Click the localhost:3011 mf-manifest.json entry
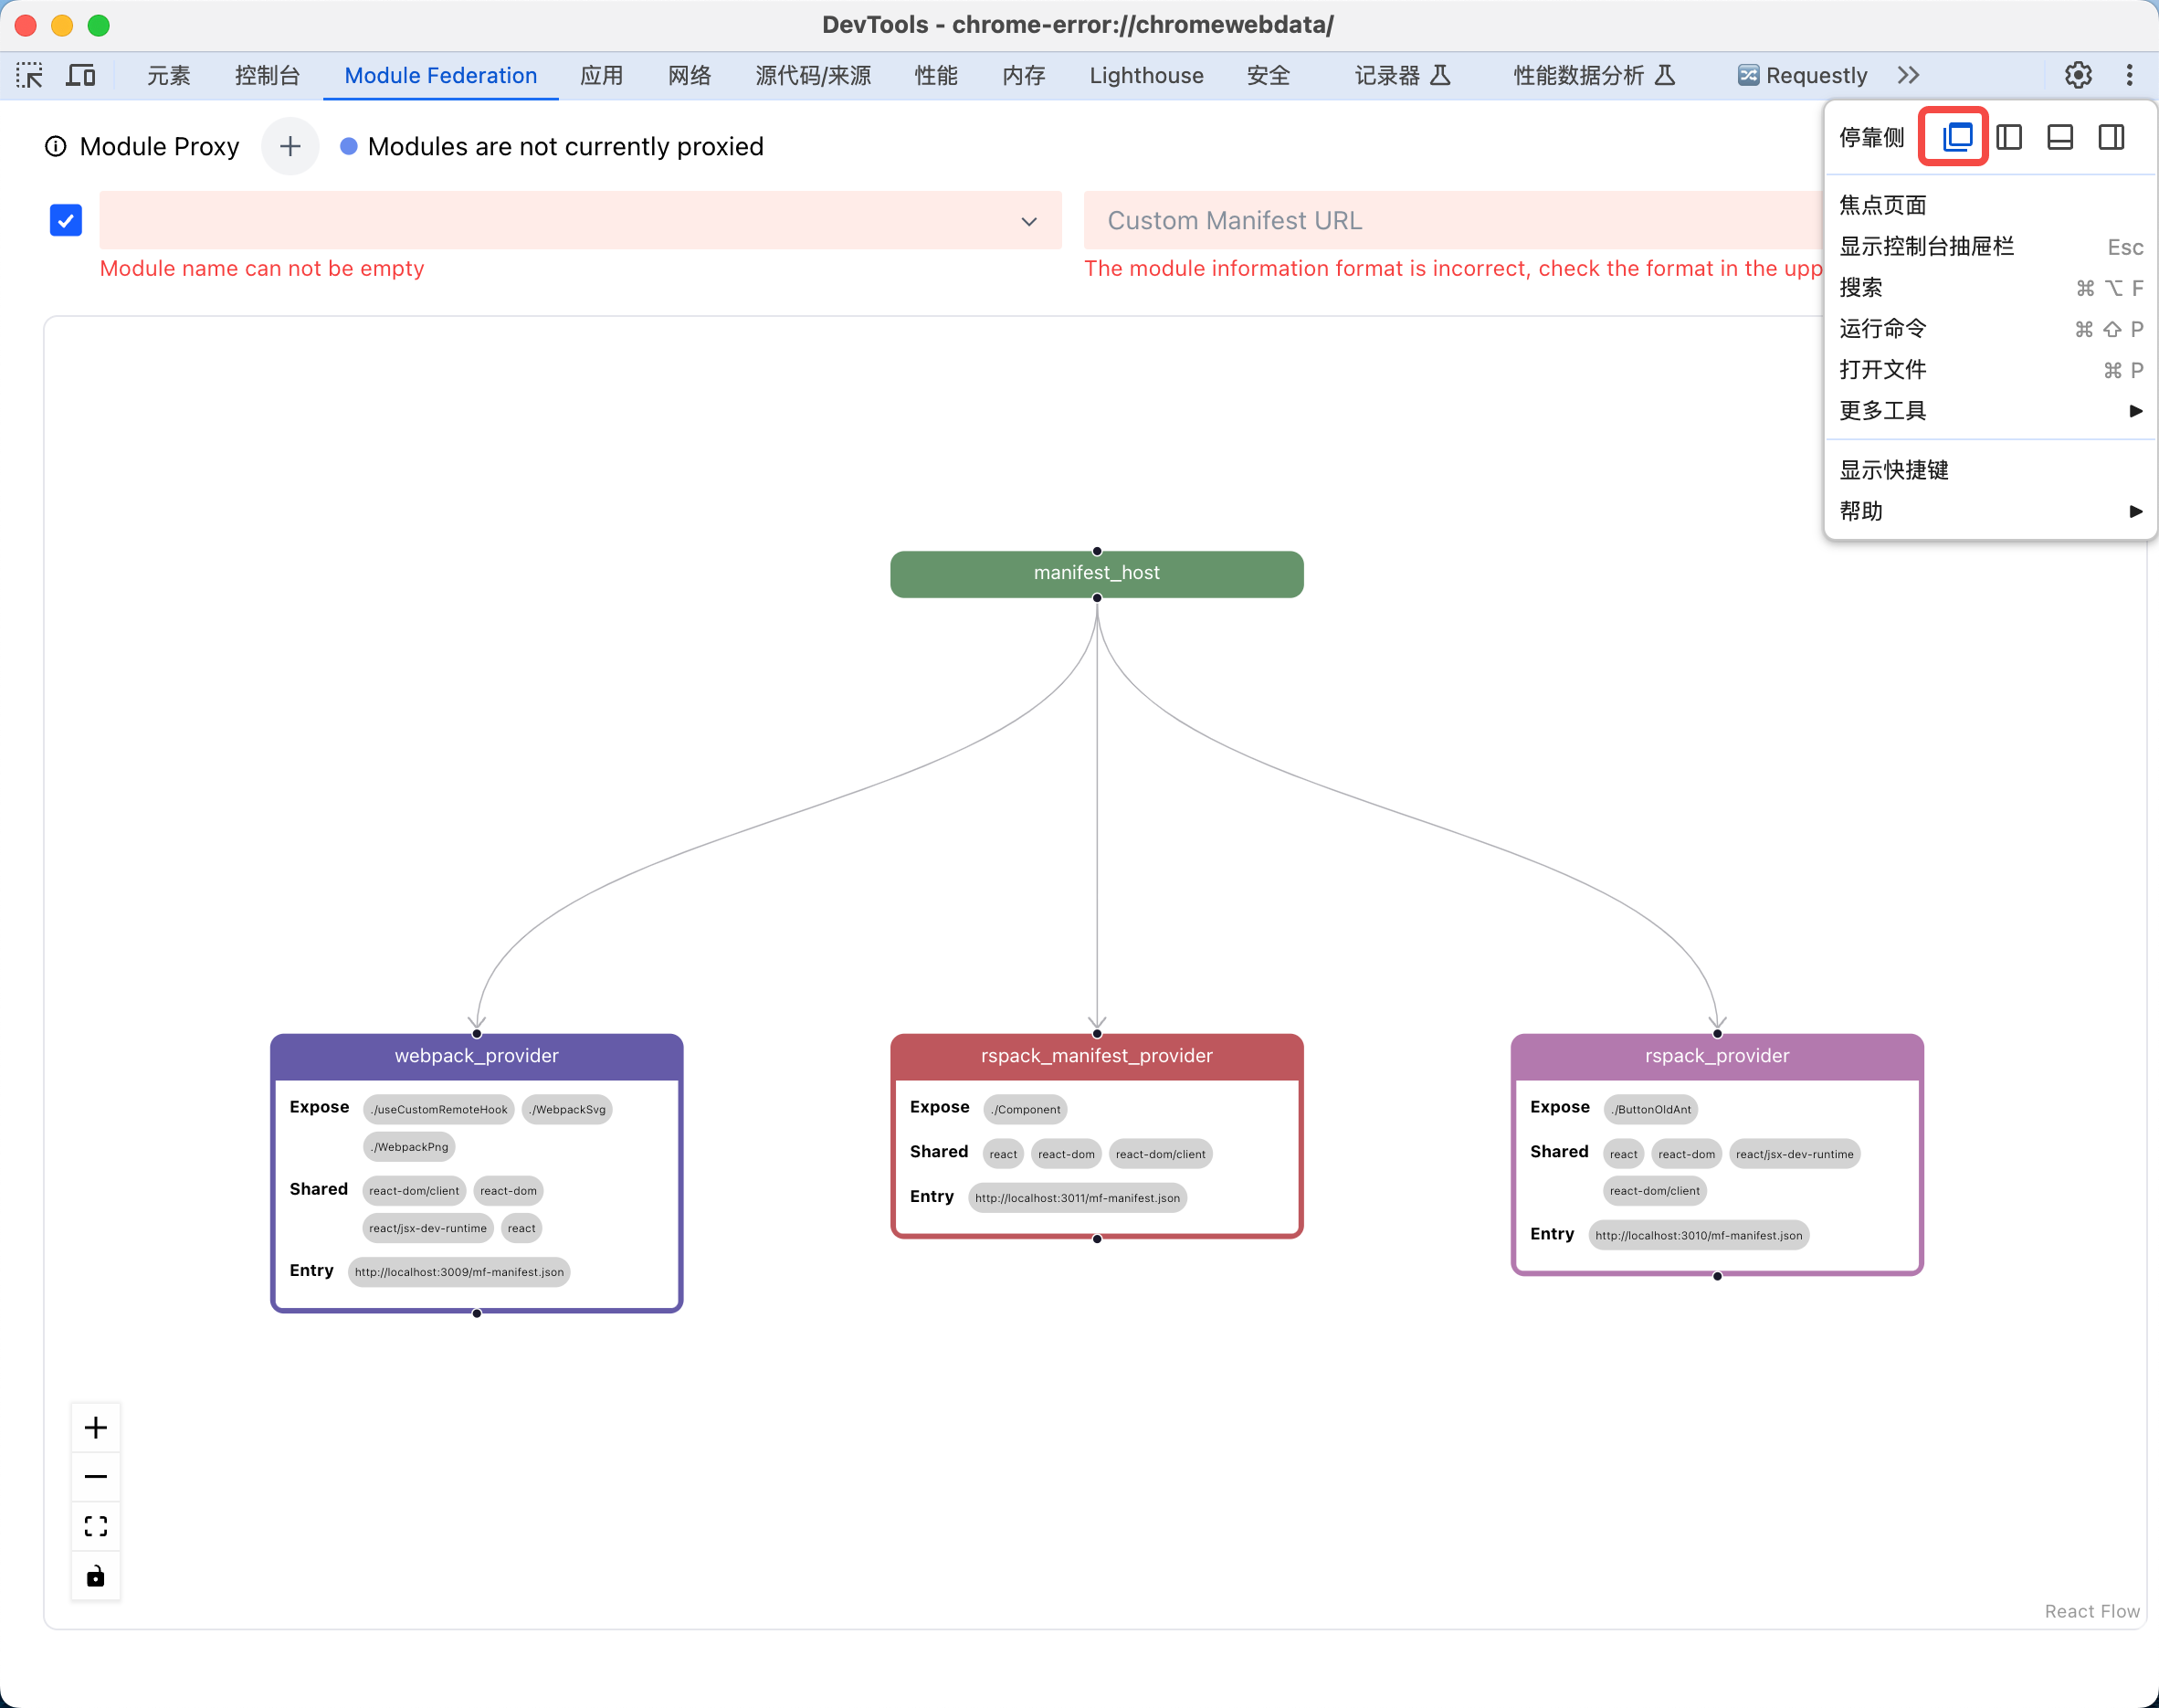 pyautogui.click(x=1077, y=1198)
